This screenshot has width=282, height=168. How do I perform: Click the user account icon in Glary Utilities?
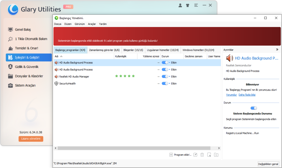click(180, 5)
